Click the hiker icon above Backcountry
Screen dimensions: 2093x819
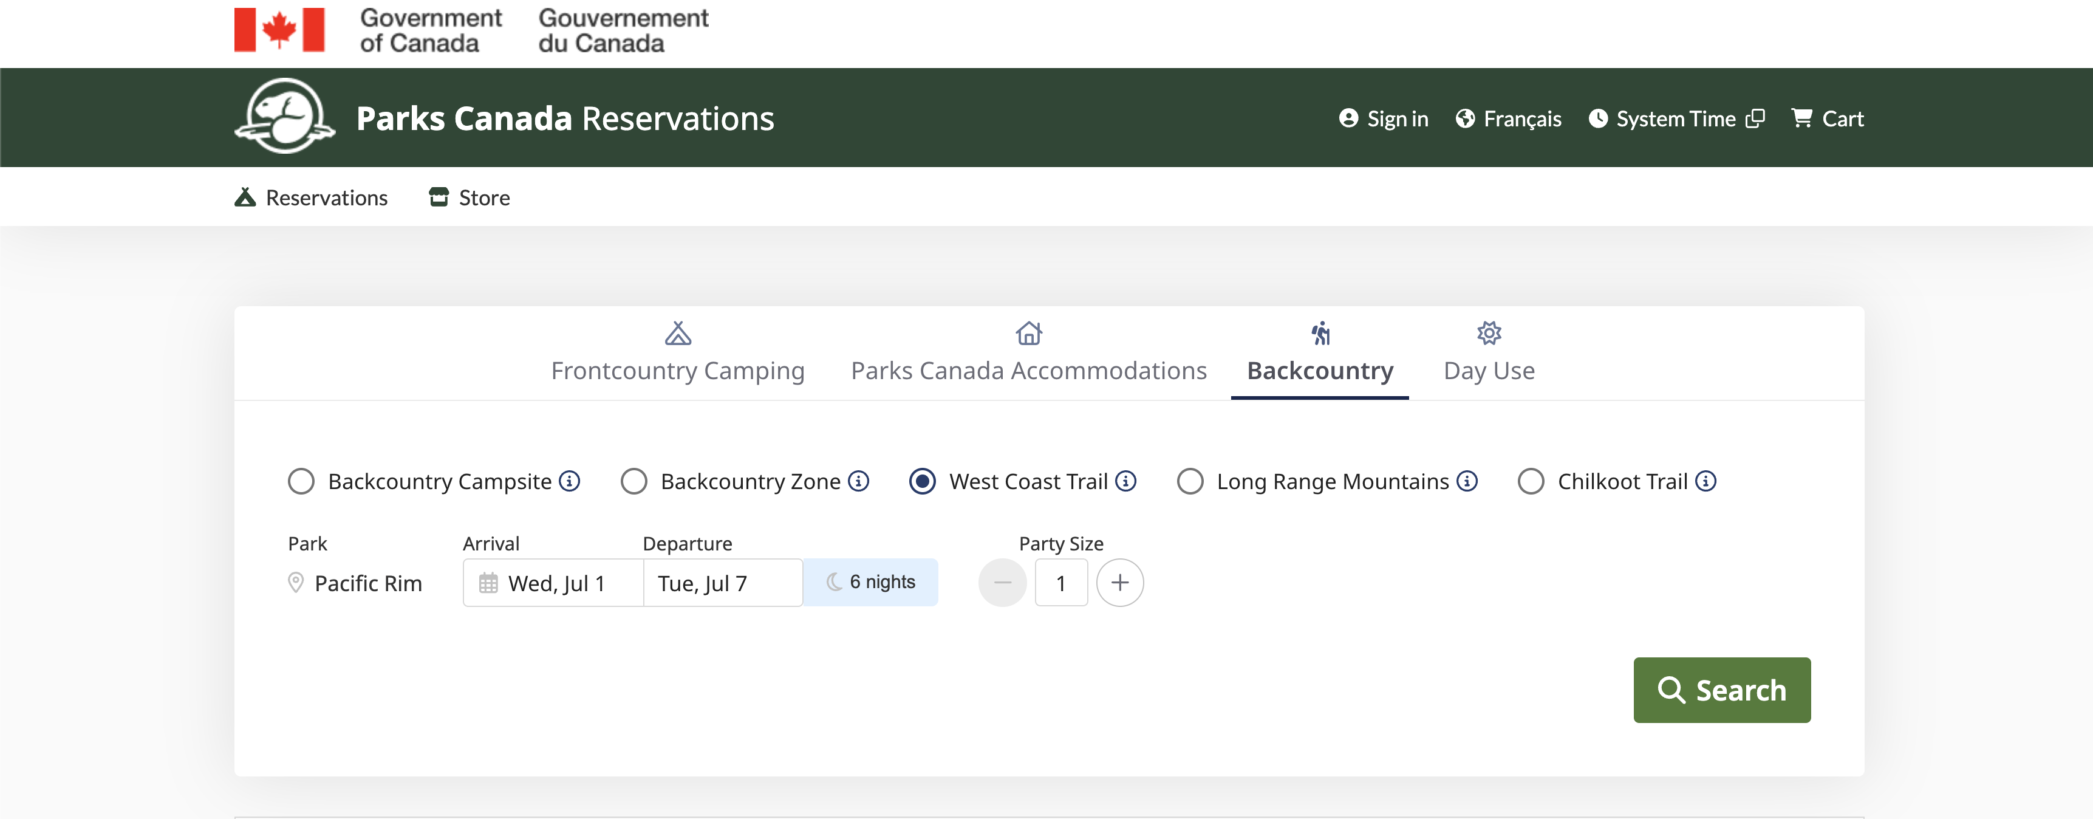point(1320,333)
